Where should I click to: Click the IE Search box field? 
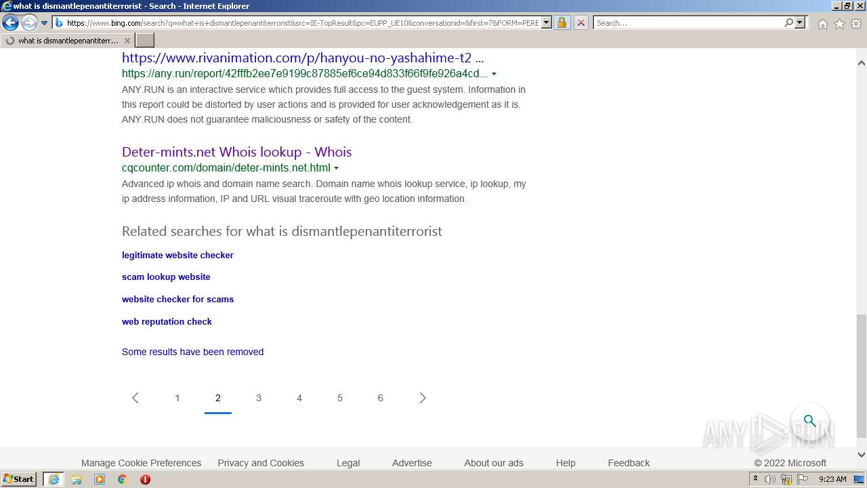click(x=688, y=23)
